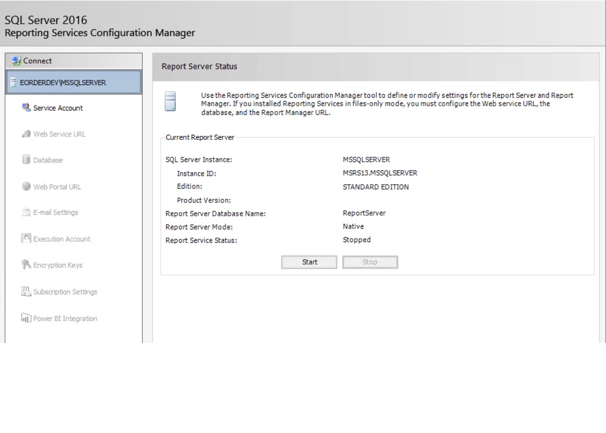Click the 'Edition:' label
Viewport: 606px width, 433px height.
tap(189, 187)
